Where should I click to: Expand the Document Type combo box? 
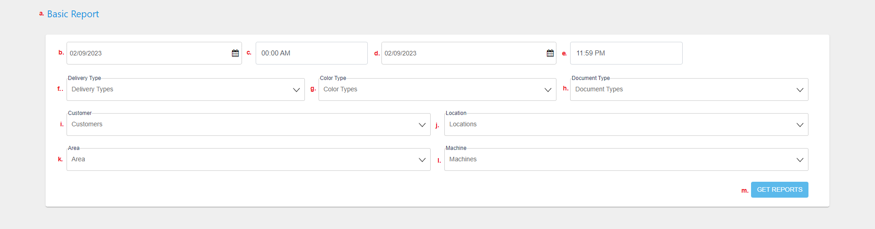tap(689, 90)
